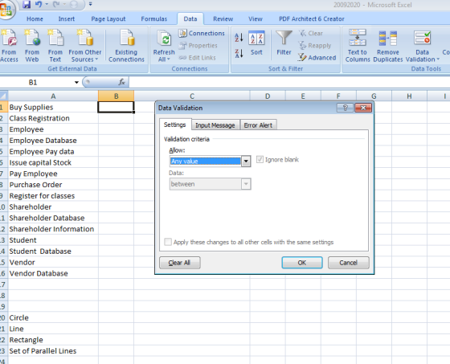The image size is (450, 364).
Task: Switch to Error Alert tab
Action: pyautogui.click(x=258, y=125)
